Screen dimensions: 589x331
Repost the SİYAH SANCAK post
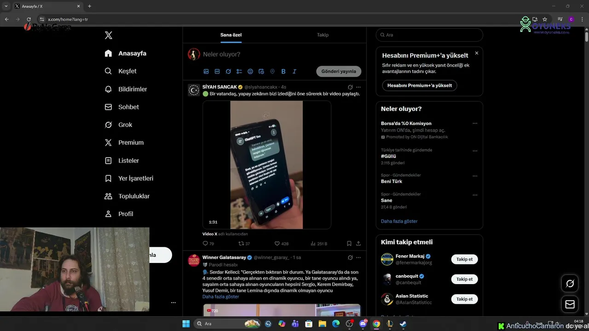(244, 244)
